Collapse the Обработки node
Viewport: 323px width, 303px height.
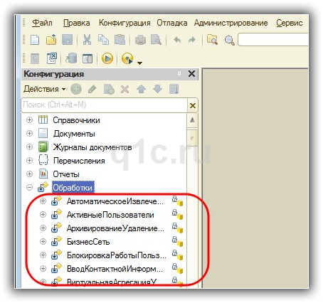[x=29, y=188]
